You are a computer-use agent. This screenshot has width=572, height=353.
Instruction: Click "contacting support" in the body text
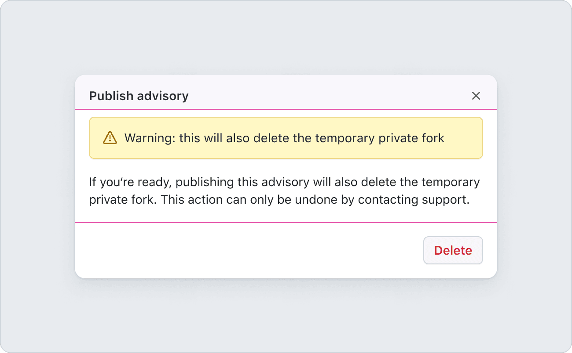click(414, 199)
